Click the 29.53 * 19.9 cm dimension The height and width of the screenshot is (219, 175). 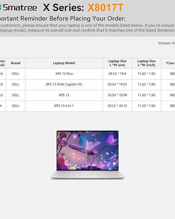pyautogui.click(x=117, y=74)
